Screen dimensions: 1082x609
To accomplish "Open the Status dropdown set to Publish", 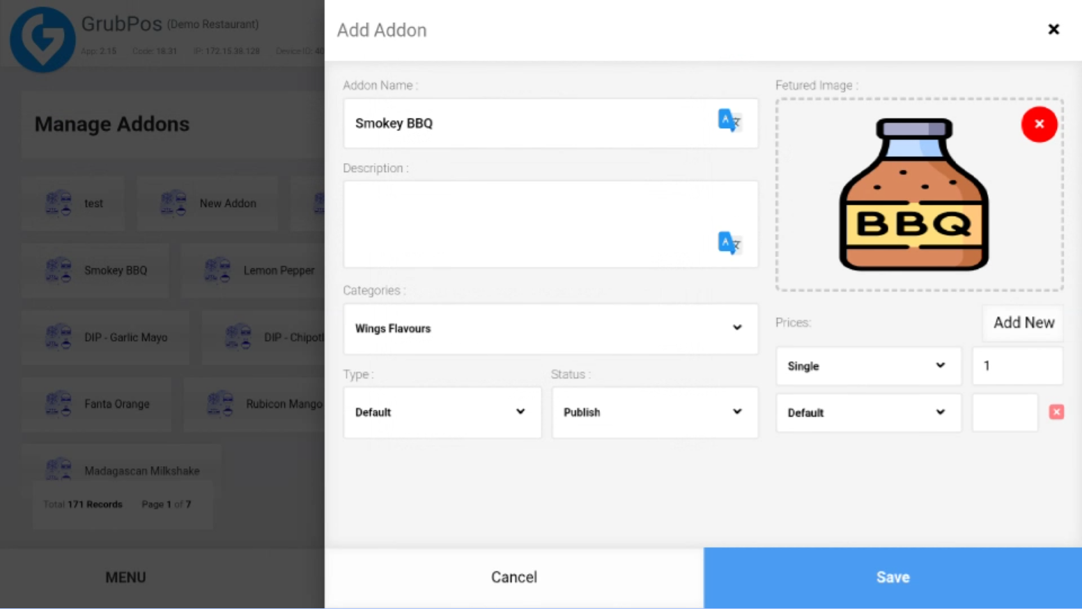I will (x=654, y=412).
